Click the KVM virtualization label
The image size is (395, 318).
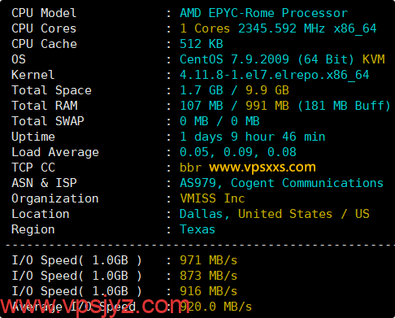point(373,59)
